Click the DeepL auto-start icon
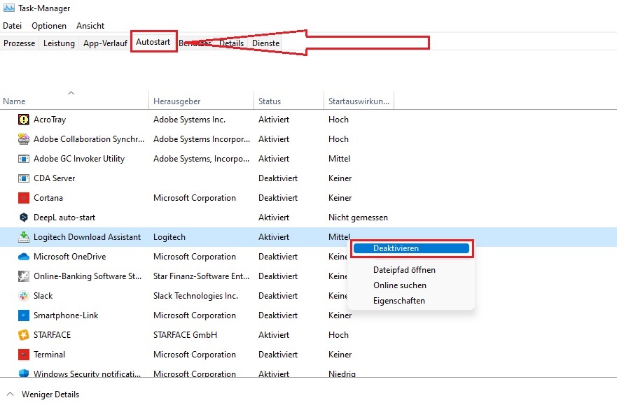Screen dimensions: 617x405 point(24,218)
